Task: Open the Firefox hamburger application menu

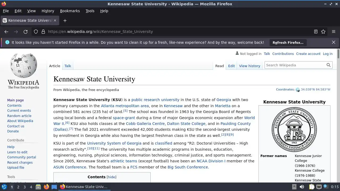Action: 334,32
